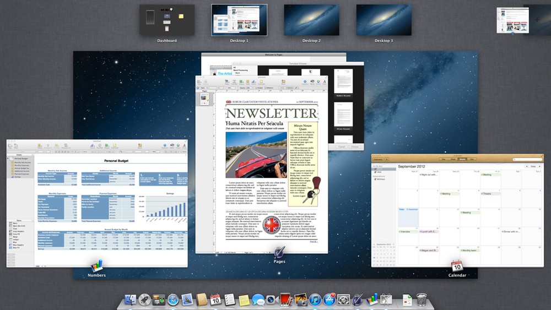551x310 pixels.
Task: Switch to Desktop 2 space
Action: [x=311, y=20]
